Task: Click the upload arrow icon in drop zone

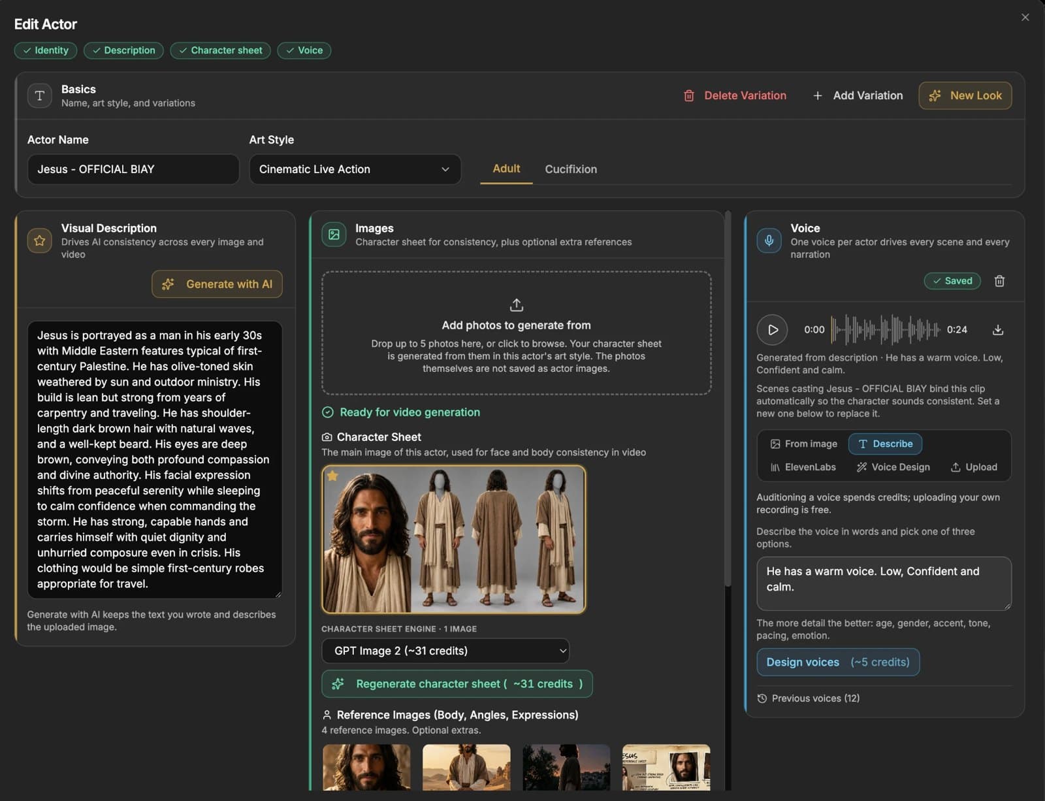Action: (516, 305)
